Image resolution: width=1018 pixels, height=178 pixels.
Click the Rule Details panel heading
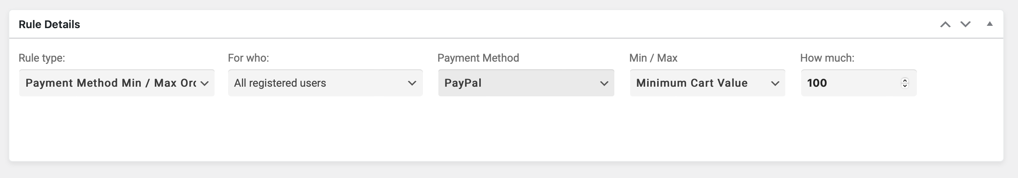pyautogui.click(x=49, y=25)
